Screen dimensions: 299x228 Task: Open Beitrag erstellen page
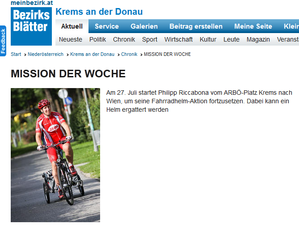196,26
